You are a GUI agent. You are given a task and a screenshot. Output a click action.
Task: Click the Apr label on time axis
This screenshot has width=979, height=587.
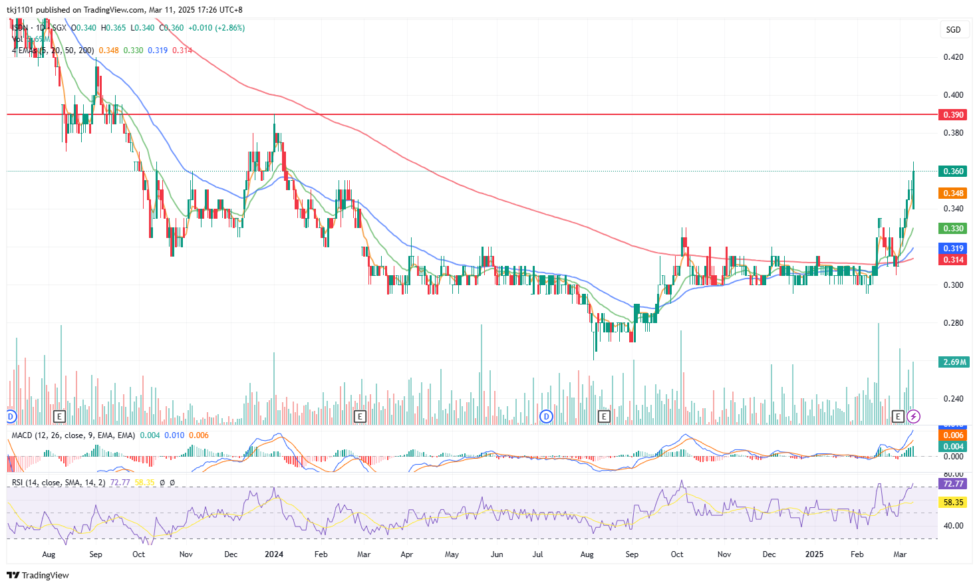click(x=406, y=554)
